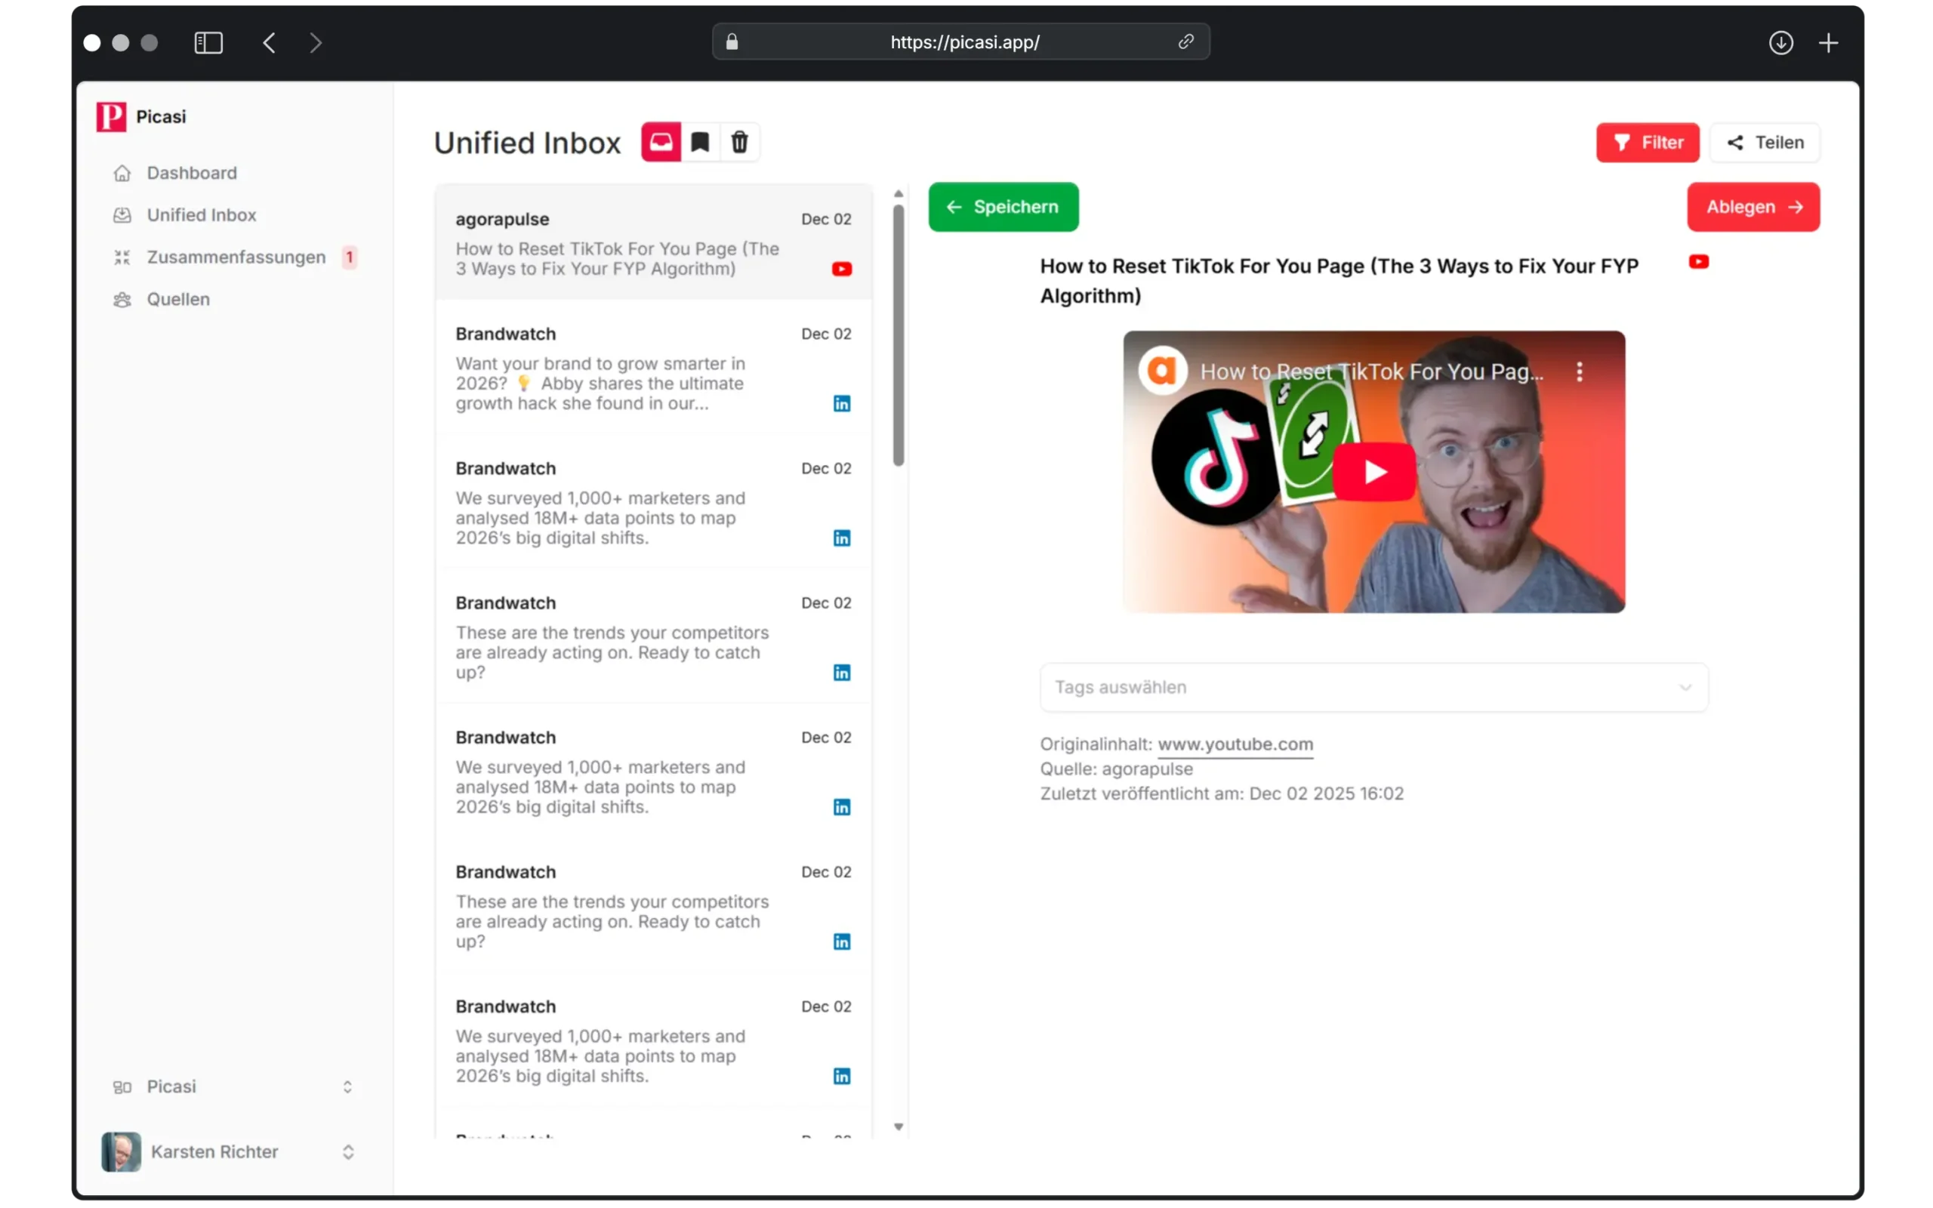Select the inbox icon beside Unified Inbox title
1933x1208 pixels.
pos(659,142)
